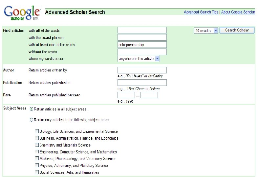This screenshot has height=177, width=260.
Task: Click the 'Subject Areas' label
Action: point(15,108)
